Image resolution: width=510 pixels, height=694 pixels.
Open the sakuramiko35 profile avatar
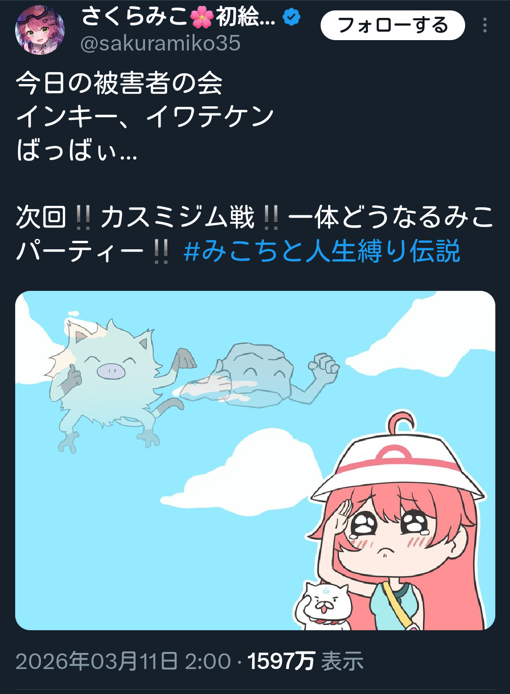tap(40, 30)
